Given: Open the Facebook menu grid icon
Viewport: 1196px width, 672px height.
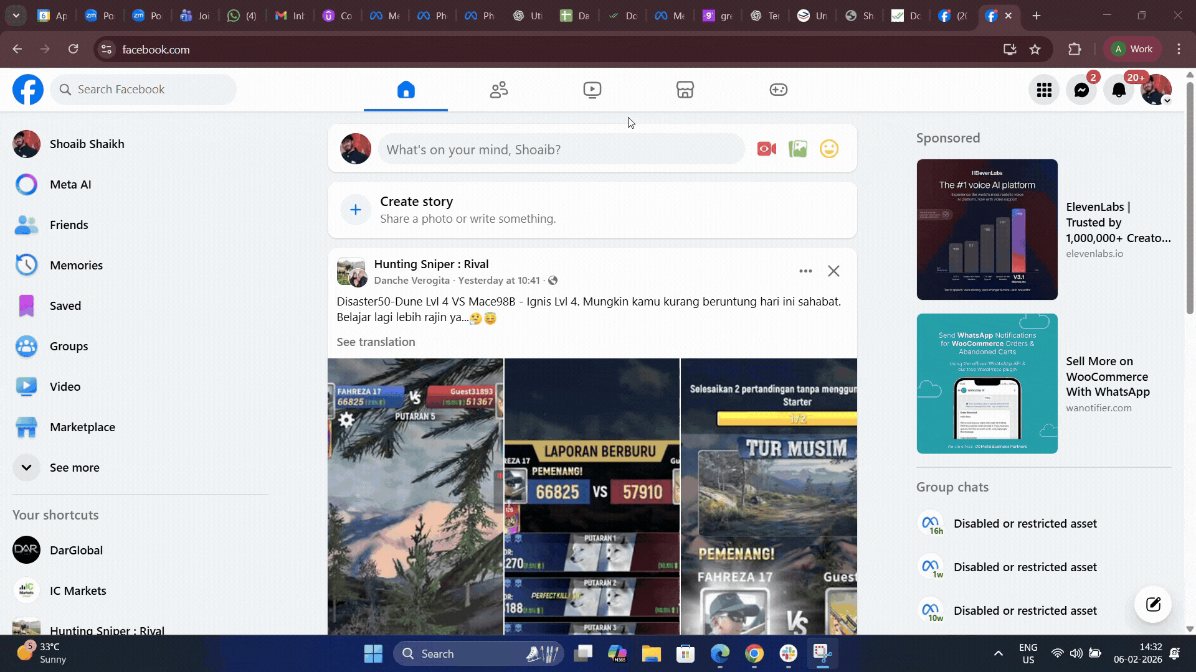Looking at the screenshot, I should [x=1044, y=90].
